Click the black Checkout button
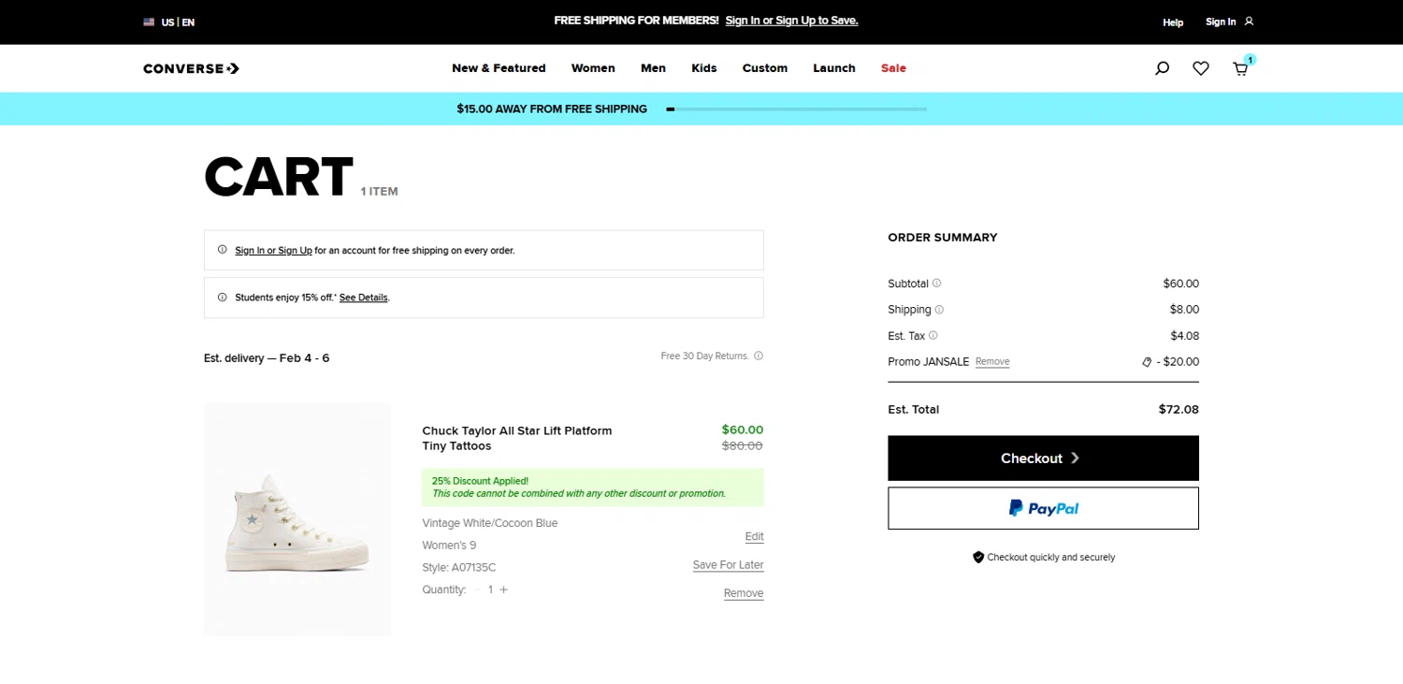This screenshot has height=684, width=1403. pos(1043,458)
